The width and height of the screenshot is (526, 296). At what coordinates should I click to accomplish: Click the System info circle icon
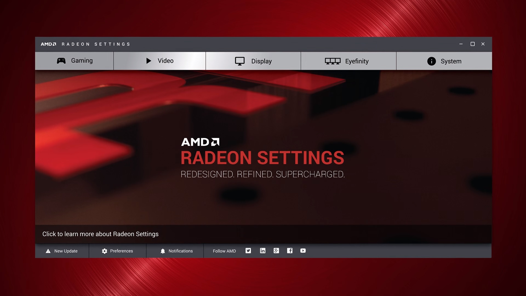point(431,61)
